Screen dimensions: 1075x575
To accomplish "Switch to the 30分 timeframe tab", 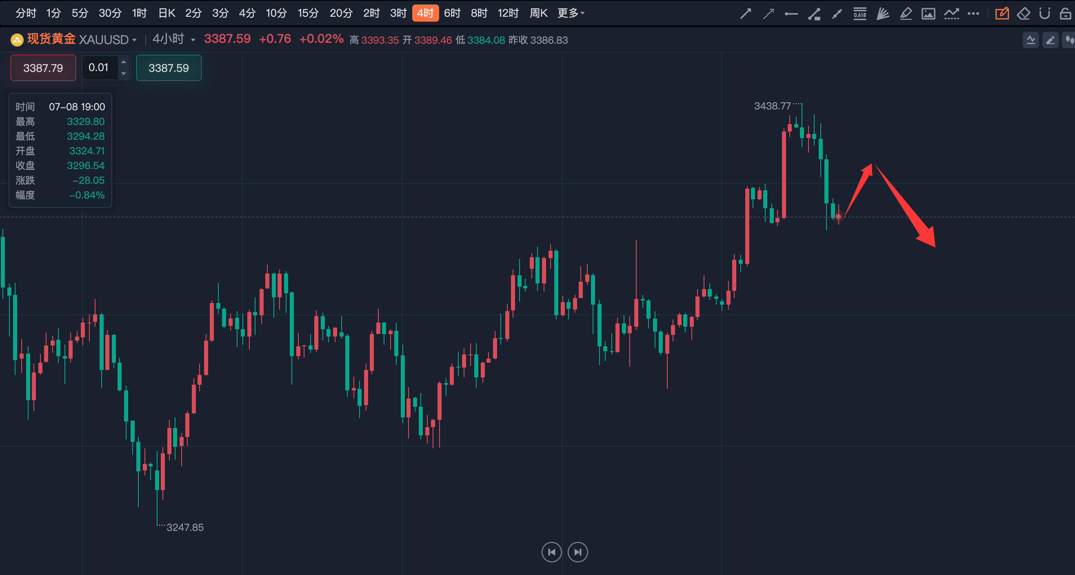I will [110, 13].
